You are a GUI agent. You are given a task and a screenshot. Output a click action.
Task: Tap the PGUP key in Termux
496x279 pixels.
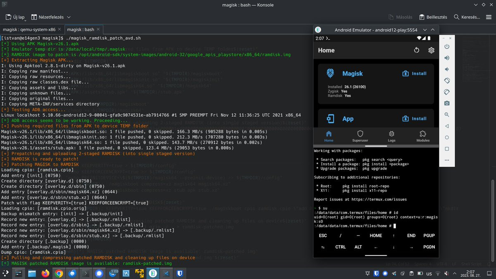tap(429, 236)
